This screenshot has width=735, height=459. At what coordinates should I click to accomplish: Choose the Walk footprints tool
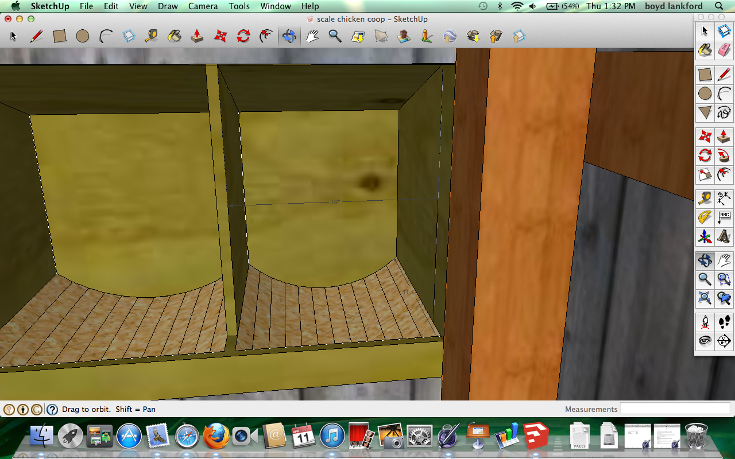tap(724, 322)
